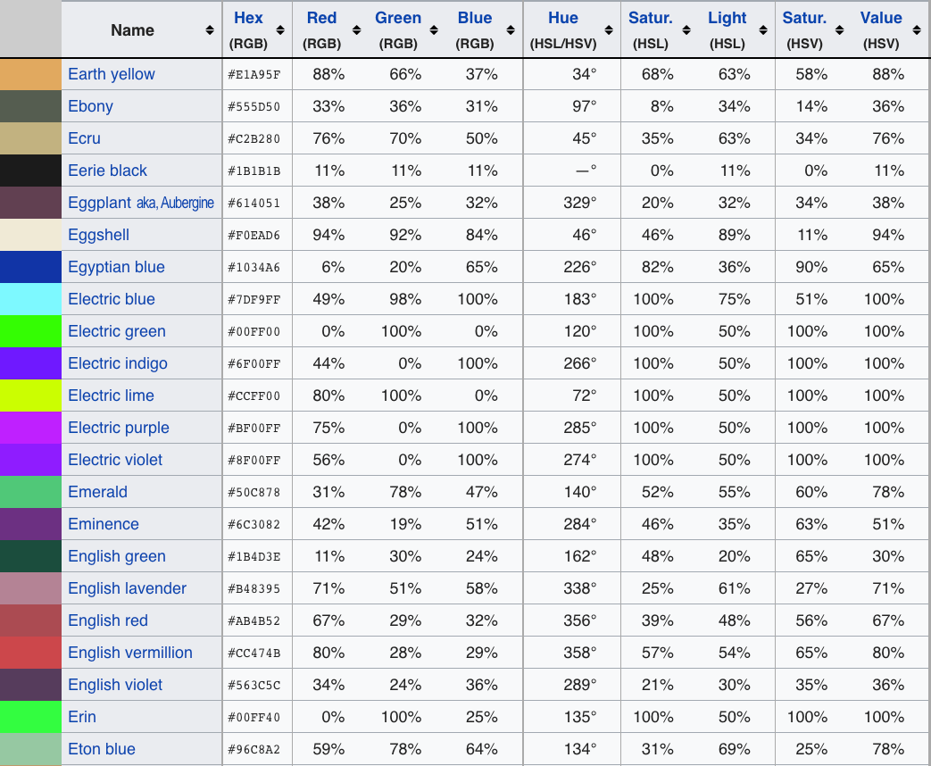Click sort arrows in Hex column header
Screen dimensions: 931x766
[x=280, y=30]
